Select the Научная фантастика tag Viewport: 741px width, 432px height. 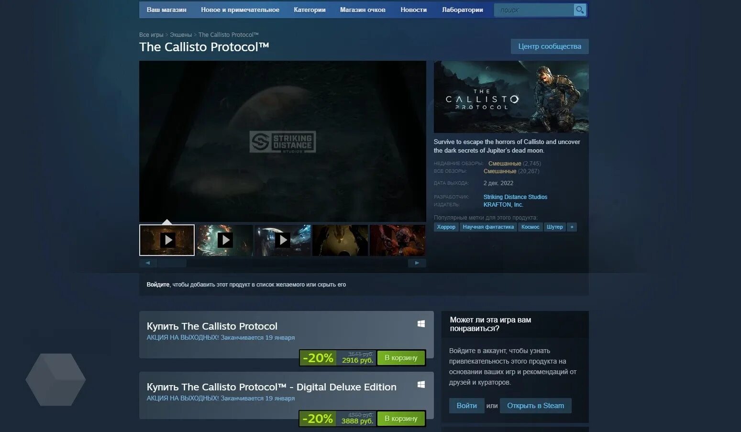point(488,227)
